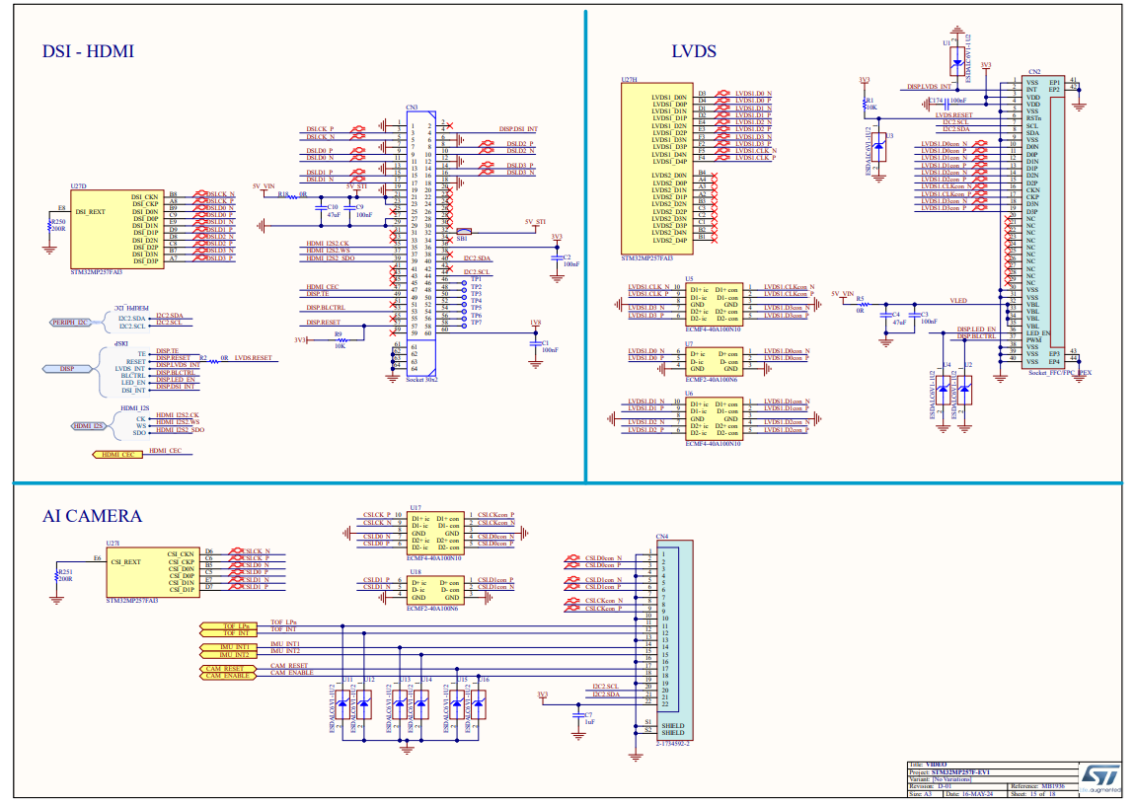
Task: Click the HDMI_I2S2.CK net label at CN3
Action: coord(328,244)
